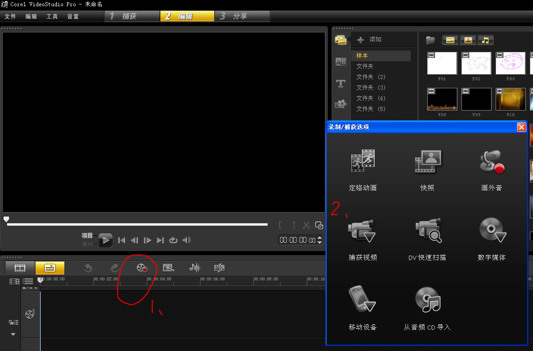Toggle repeat playback

[x=173, y=240]
